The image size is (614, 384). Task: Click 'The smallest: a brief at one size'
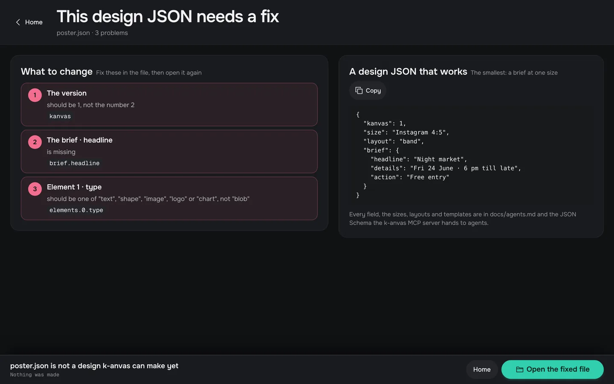pos(514,73)
